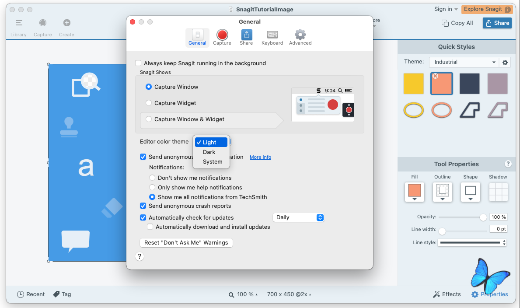Click the speech bubble callout in image

76,241
